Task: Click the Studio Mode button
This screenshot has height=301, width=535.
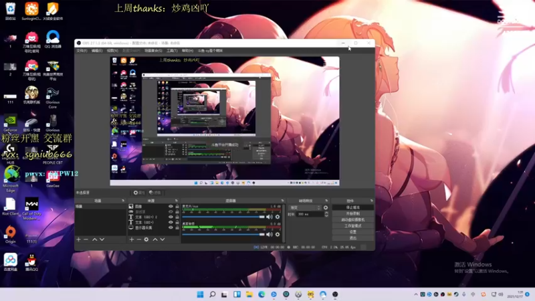Action: pyautogui.click(x=353, y=226)
